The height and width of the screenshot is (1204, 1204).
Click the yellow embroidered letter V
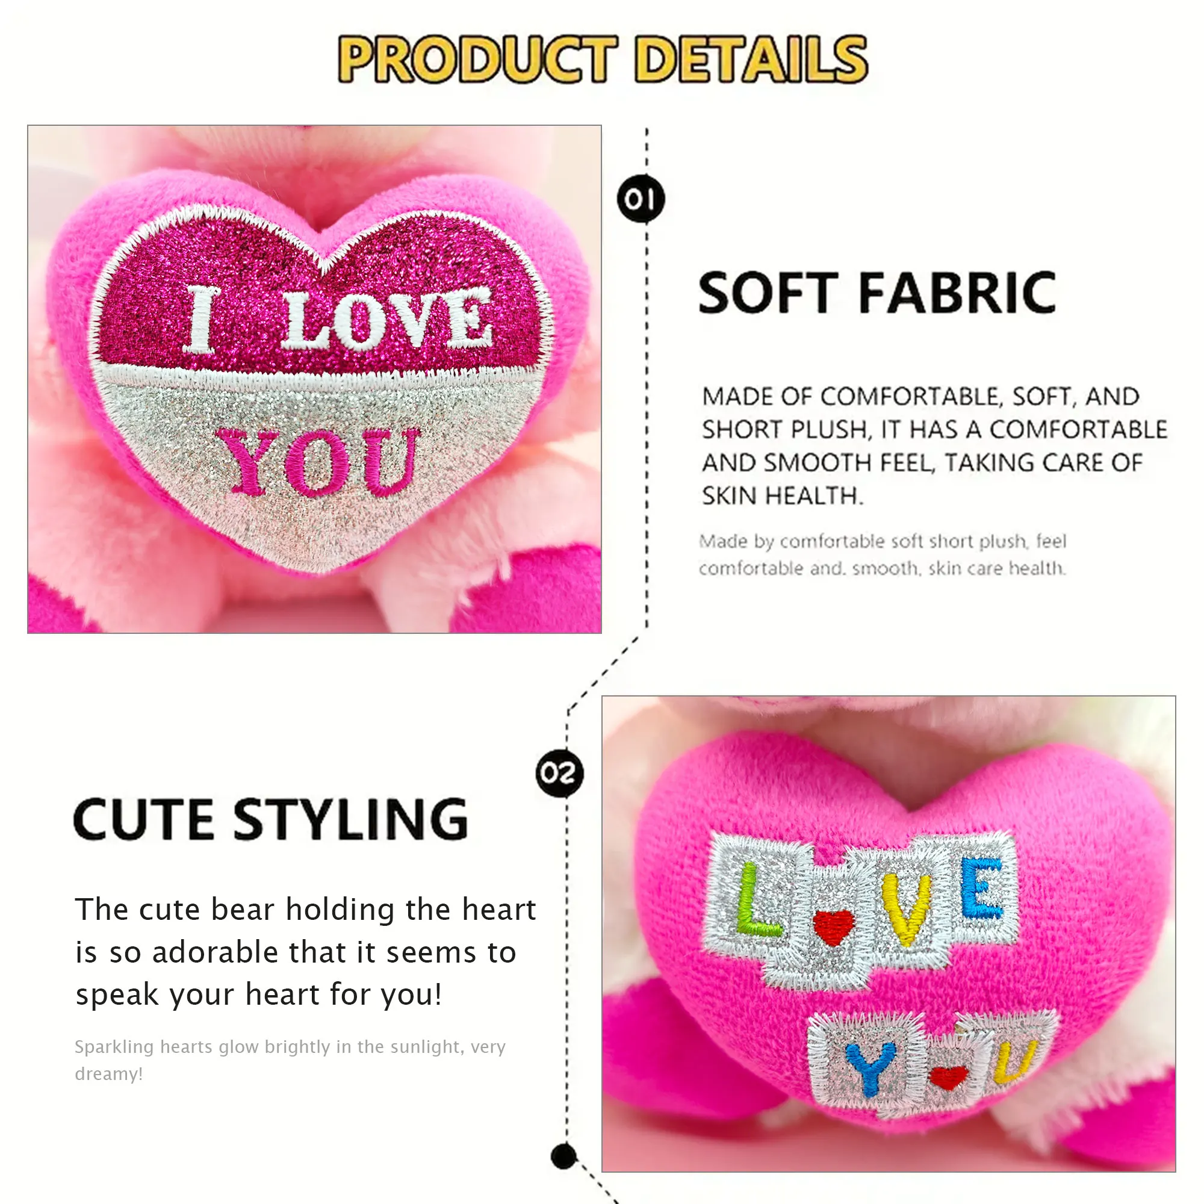coord(907,909)
